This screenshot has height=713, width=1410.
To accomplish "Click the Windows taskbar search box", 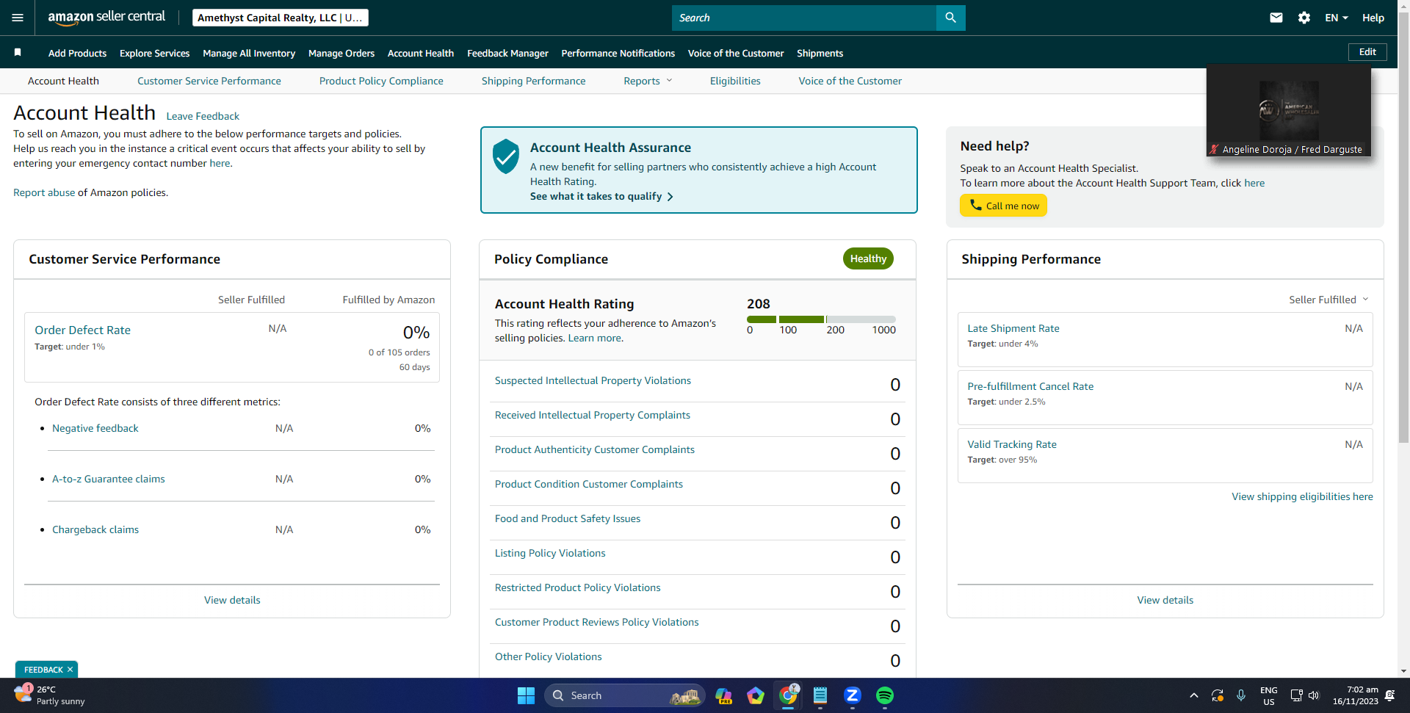I will click(624, 695).
